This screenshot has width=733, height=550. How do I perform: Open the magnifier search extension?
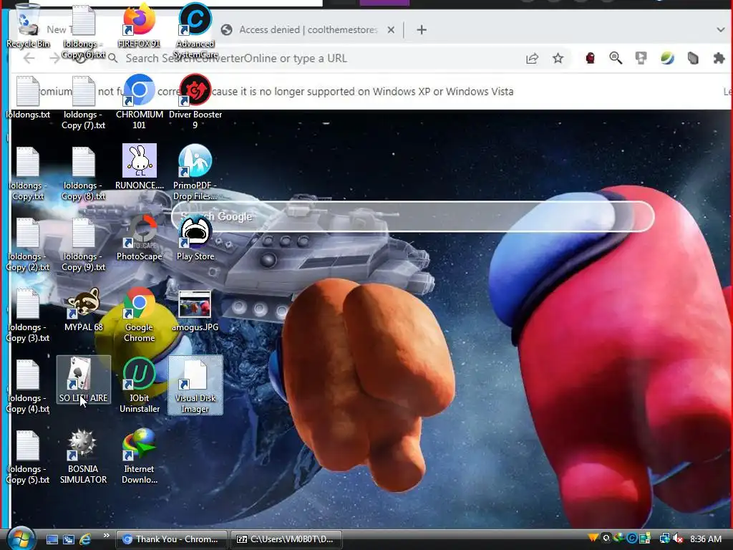click(616, 58)
